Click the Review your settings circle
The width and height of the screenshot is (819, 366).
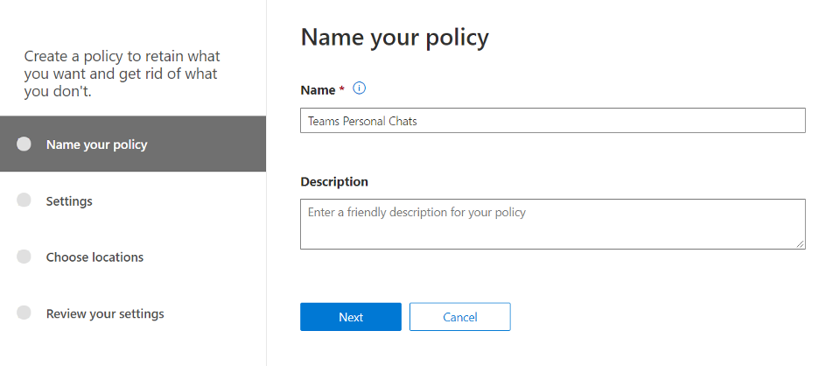(x=24, y=313)
